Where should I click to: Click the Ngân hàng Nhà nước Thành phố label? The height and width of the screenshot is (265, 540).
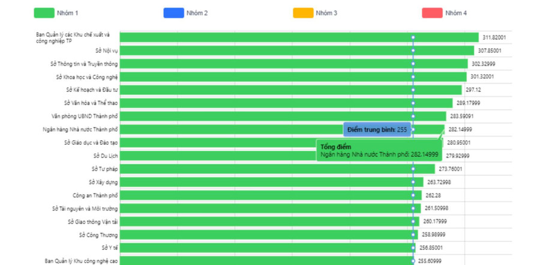[x=80, y=129]
